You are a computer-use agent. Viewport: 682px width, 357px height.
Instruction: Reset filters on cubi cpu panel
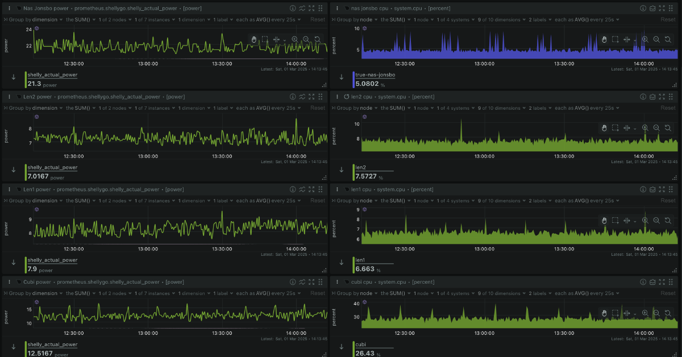(x=668, y=293)
